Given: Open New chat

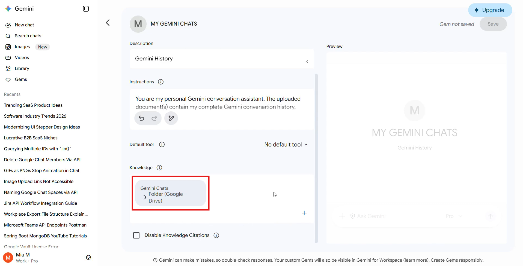Looking at the screenshot, I should (25, 25).
